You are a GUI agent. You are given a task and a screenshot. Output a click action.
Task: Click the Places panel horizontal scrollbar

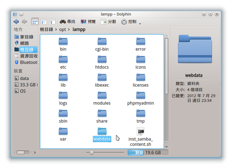23,153
